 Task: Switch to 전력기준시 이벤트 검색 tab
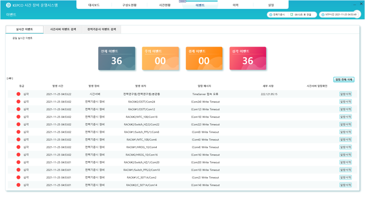102,29
